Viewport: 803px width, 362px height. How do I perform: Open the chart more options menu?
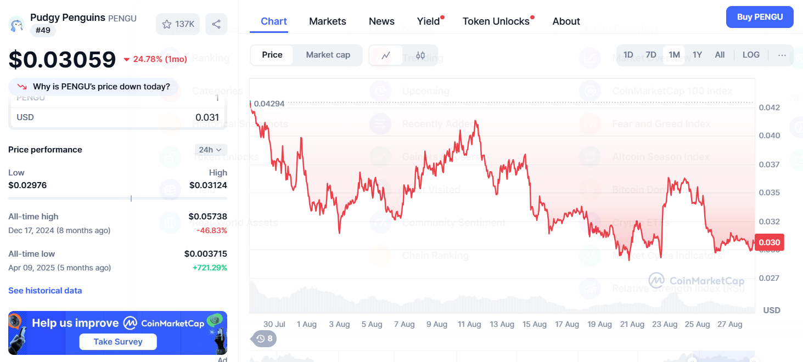coord(782,55)
